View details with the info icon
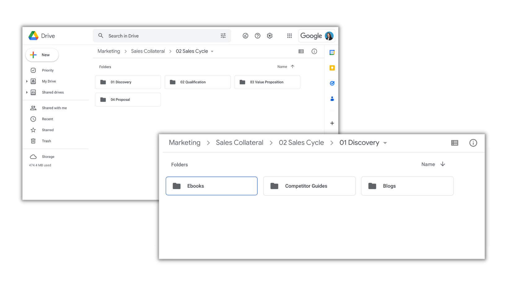The height and width of the screenshot is (286, 508). coord(314,51)
